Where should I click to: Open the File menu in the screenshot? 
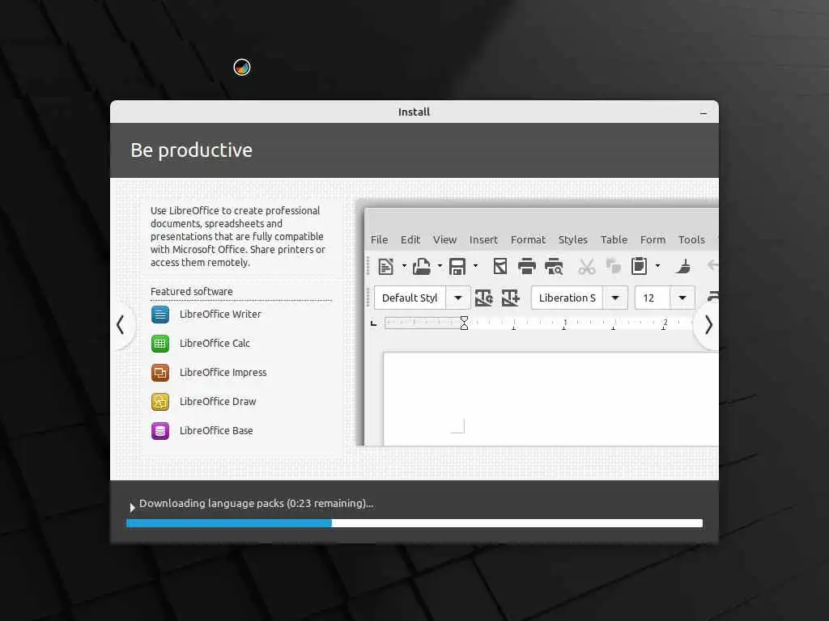tap(379, 239)
